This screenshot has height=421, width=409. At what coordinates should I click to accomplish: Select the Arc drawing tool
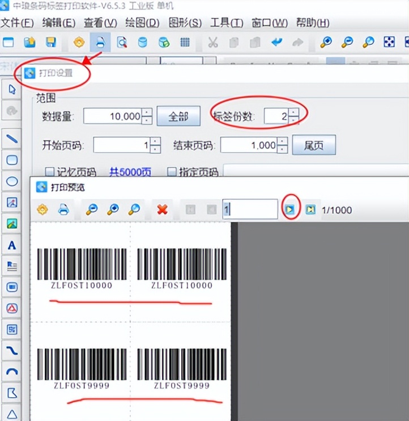12,372
